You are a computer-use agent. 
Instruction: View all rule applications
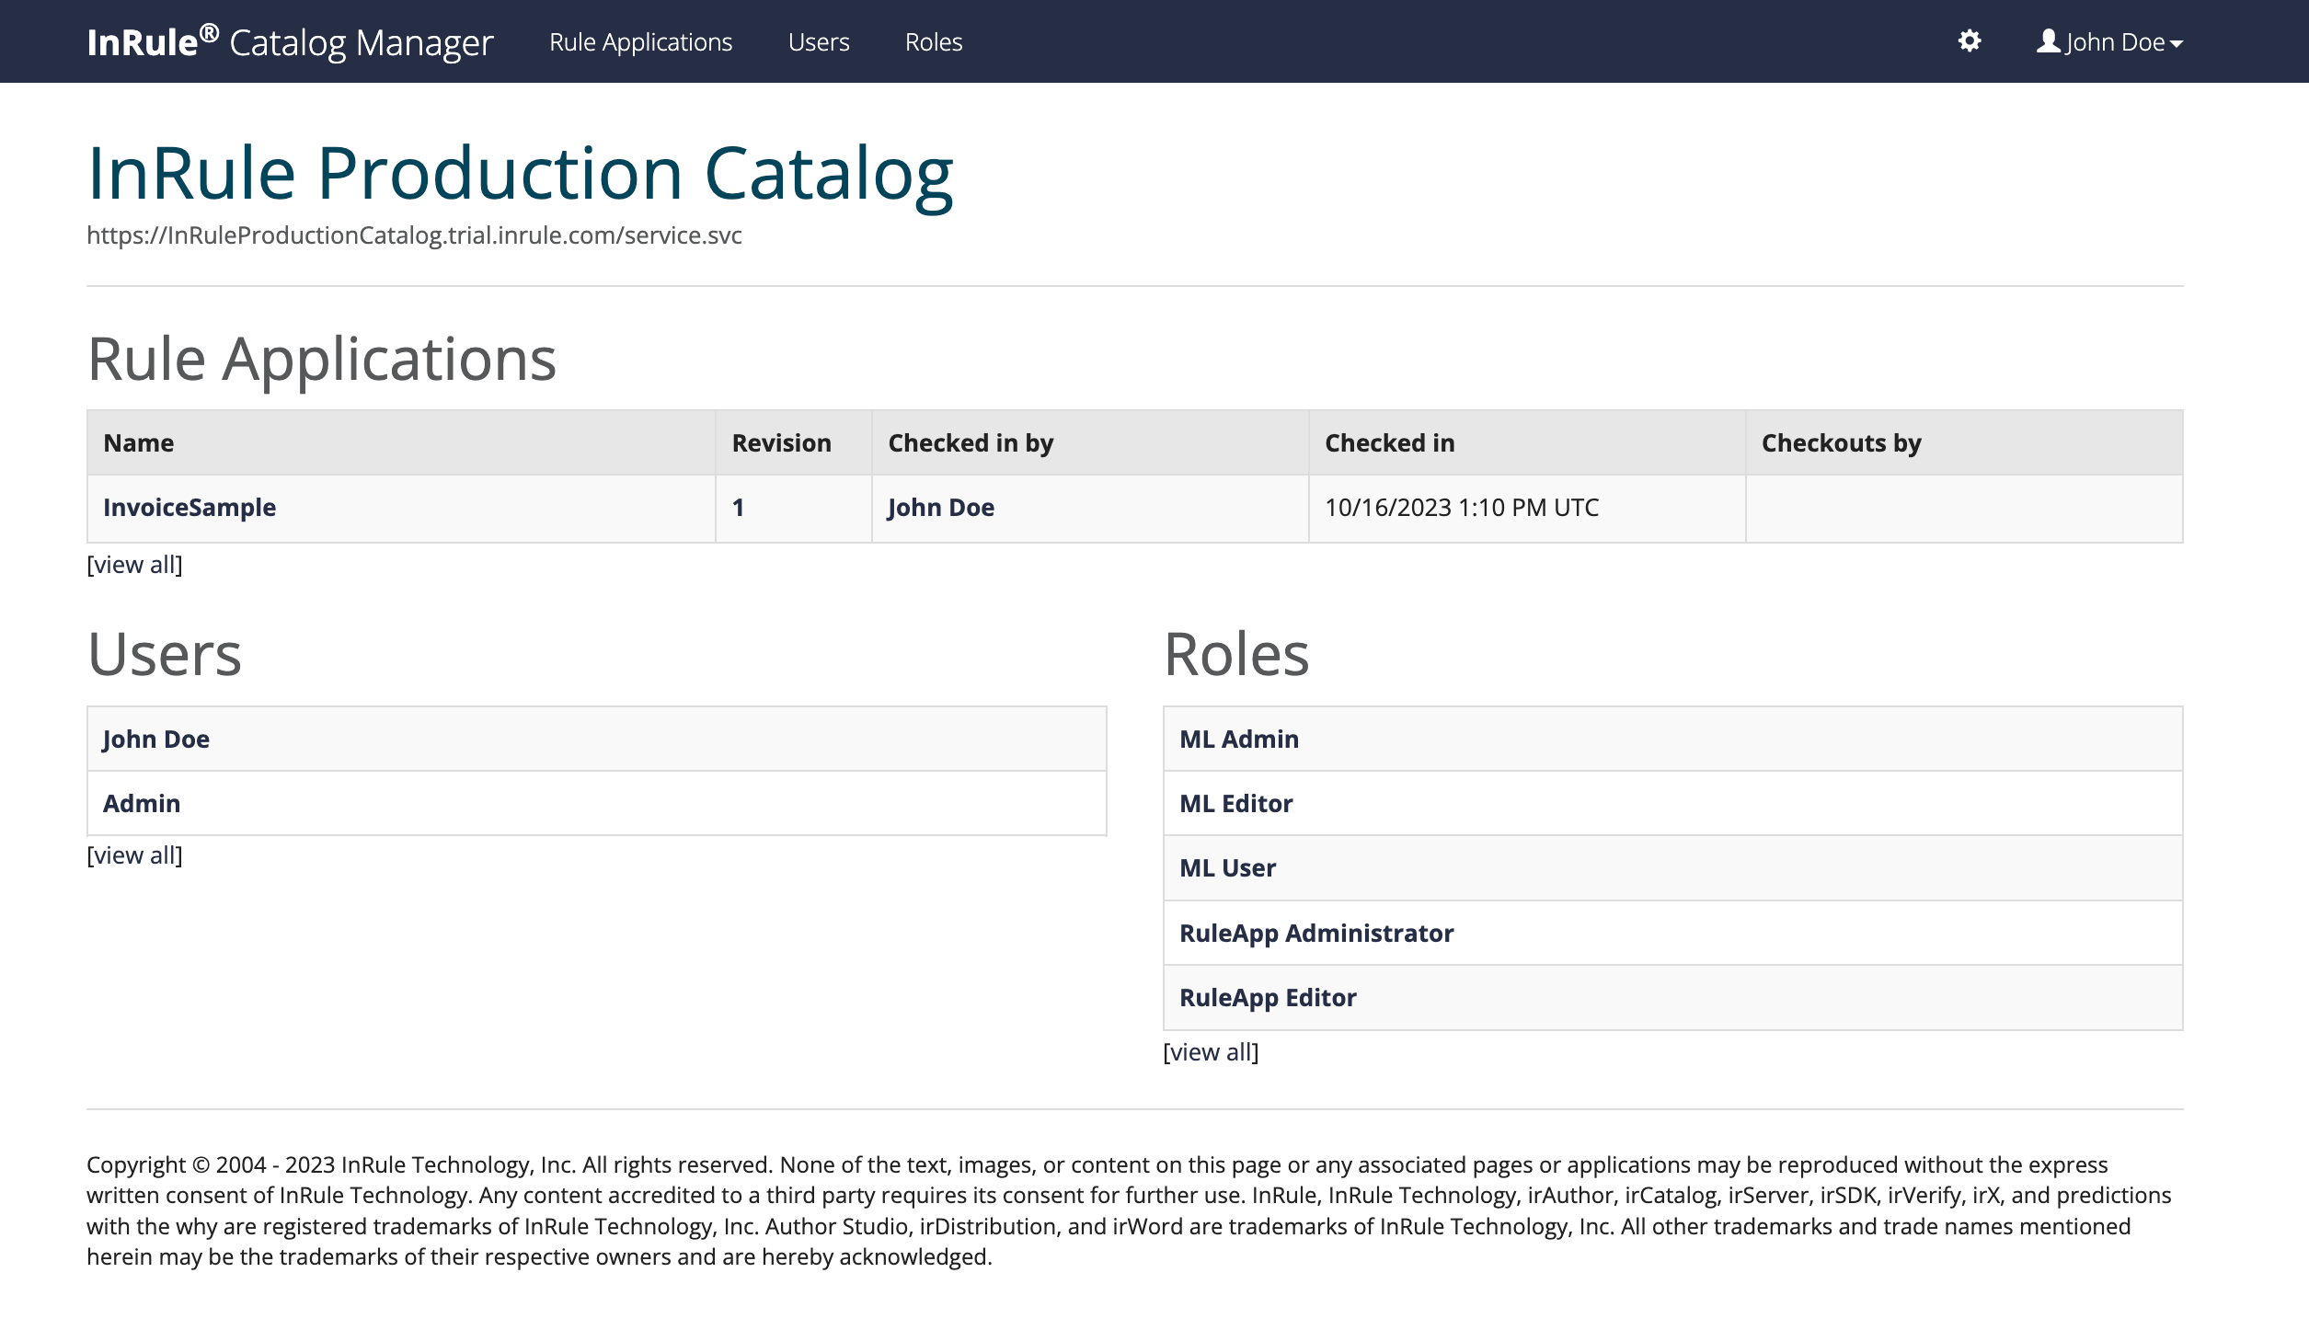coord(134,565)
